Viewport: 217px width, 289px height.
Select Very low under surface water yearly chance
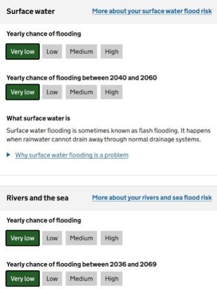point(23,52)
